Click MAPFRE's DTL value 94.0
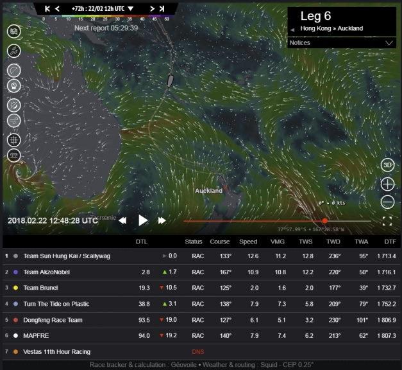This screenshot has height=370, width=402. pyautogui.click(x=144, y=336)
